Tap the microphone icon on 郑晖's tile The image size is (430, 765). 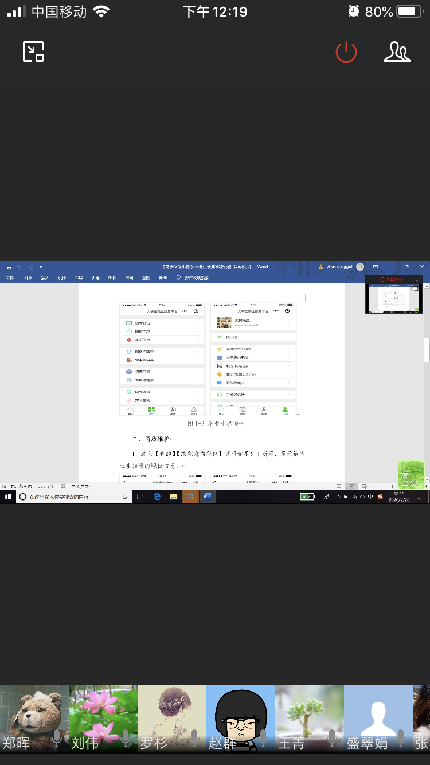coord(57,738)
